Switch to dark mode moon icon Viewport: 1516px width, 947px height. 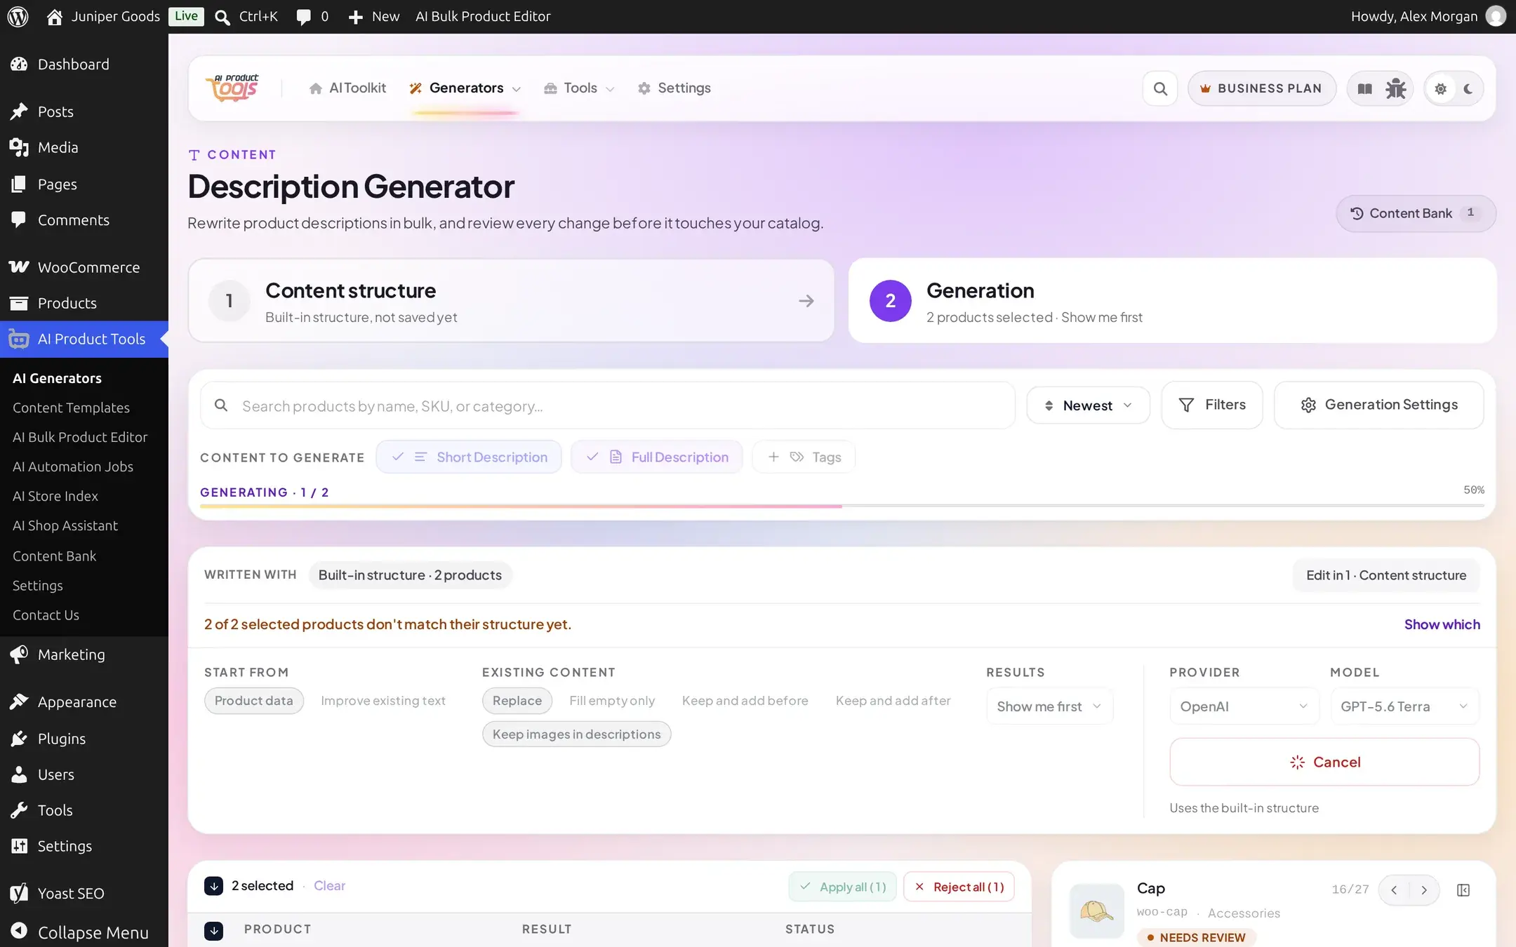point(1468,89)
